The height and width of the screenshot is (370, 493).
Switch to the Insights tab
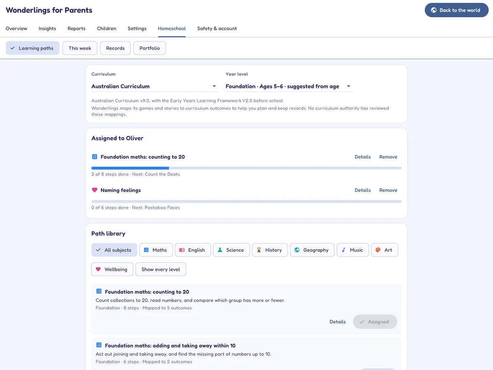(47, 28)
